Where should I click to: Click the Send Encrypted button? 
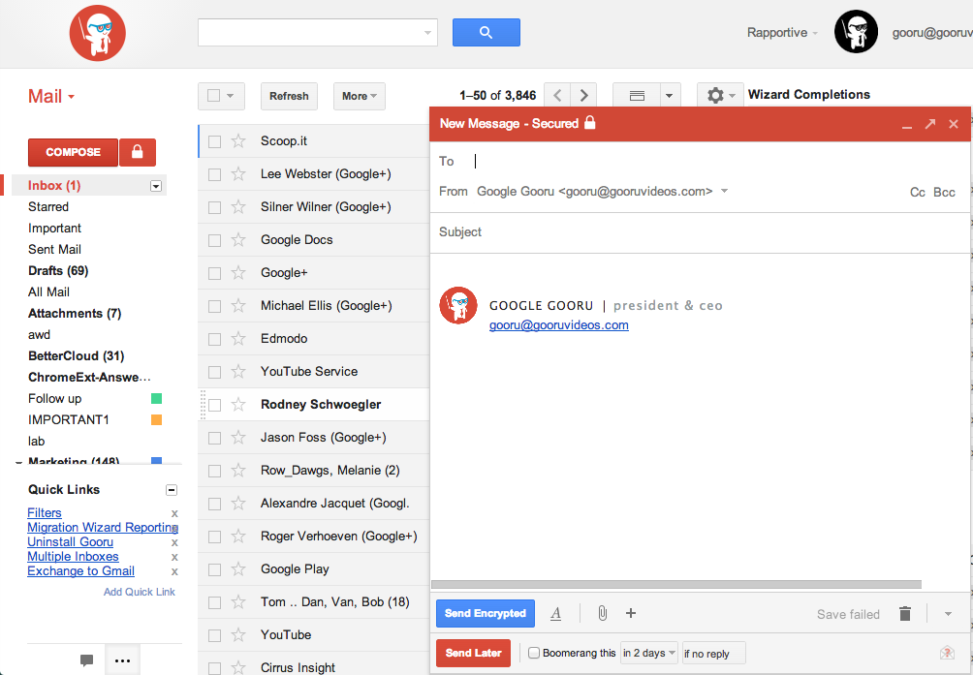pyautogui.click(x=486, y=614)
